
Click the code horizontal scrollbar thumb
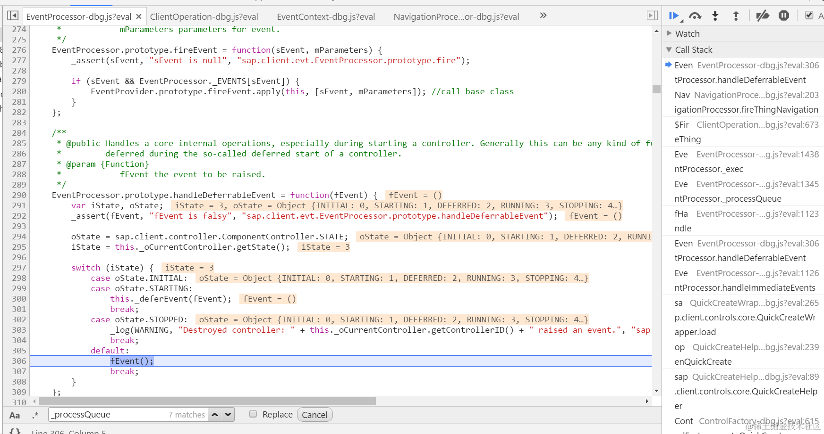[x=207, y=401]
